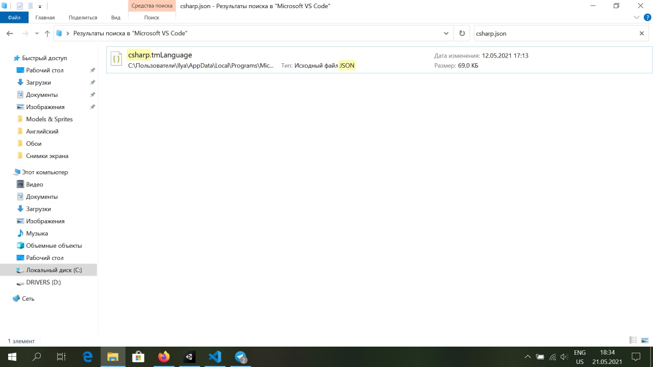Viewport: 653px width, 367px height.
Task: Click the address bar path text
Action: pyautogui.click(x=130, y=33)
